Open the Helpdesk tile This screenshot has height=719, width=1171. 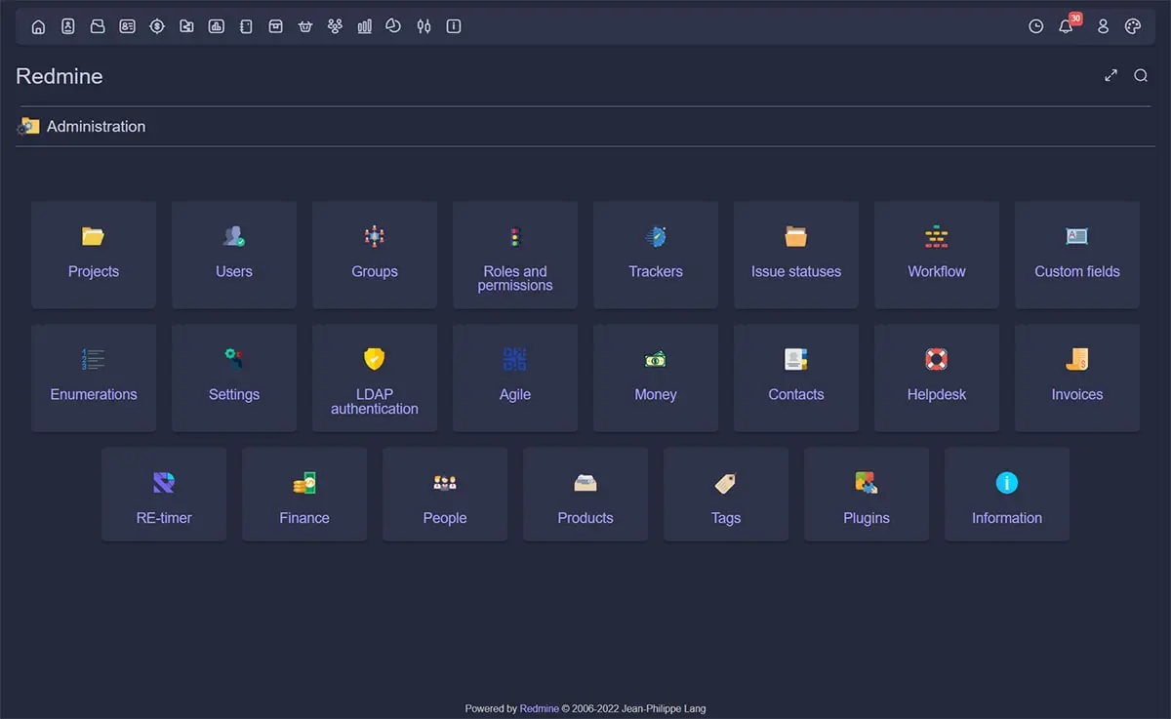937,378
